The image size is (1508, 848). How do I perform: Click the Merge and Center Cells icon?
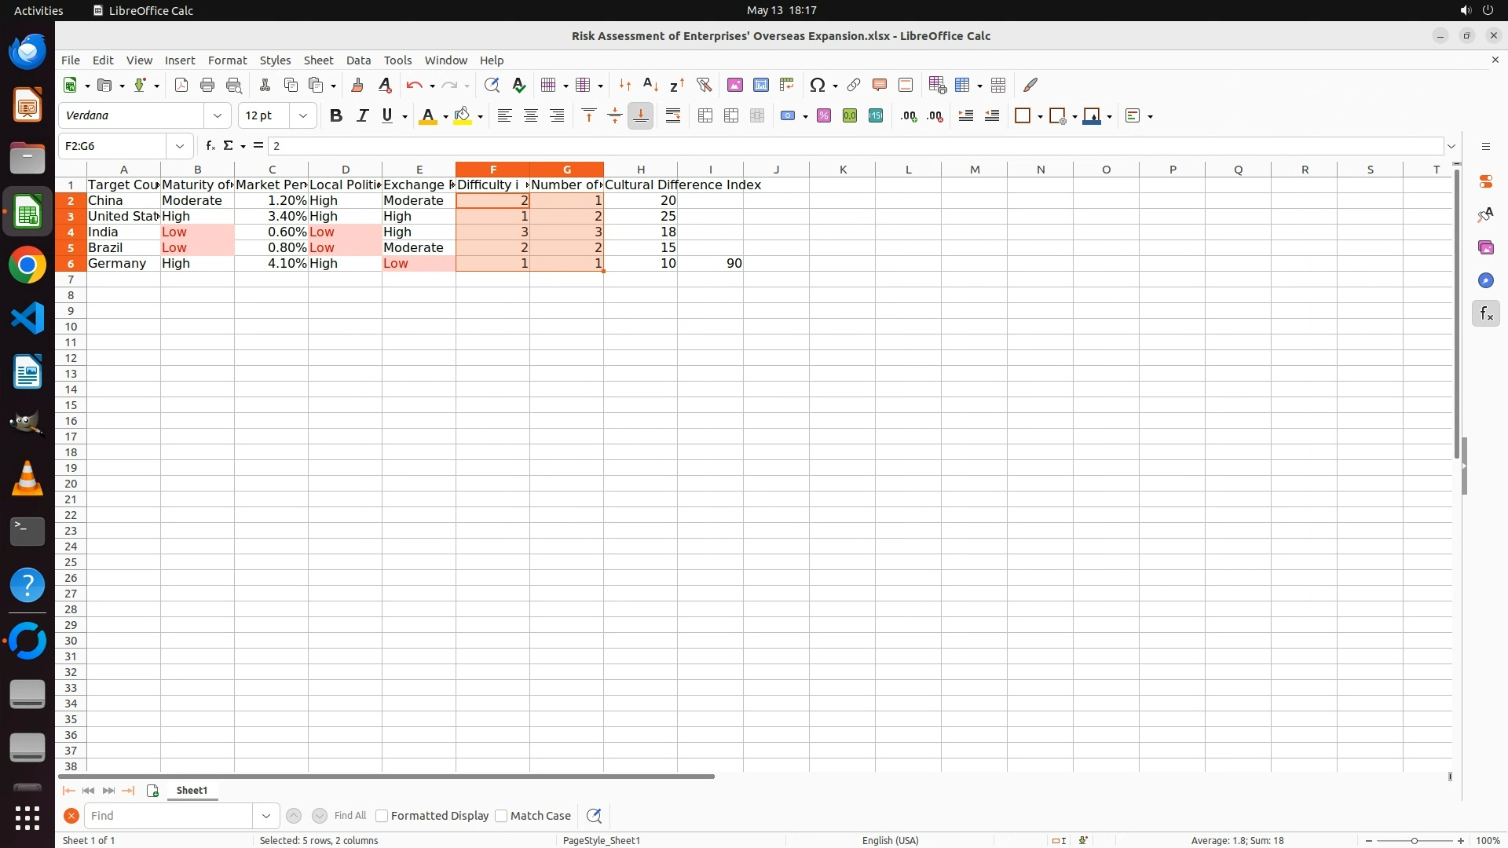705,116
